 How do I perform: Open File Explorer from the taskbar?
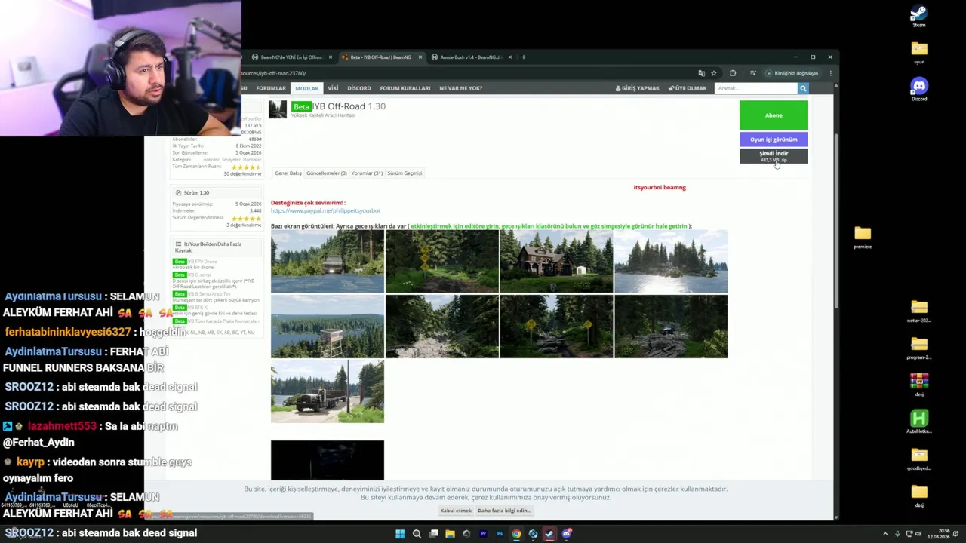[450, 534]
